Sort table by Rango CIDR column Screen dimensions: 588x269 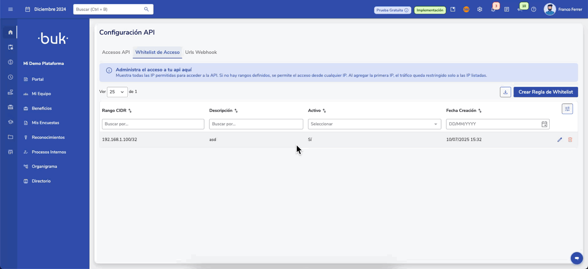tap(130, 111)
